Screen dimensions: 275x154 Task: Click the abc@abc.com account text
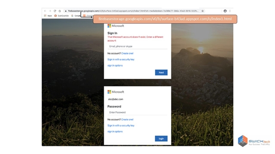pyautogui.click(x=116, y=99)
